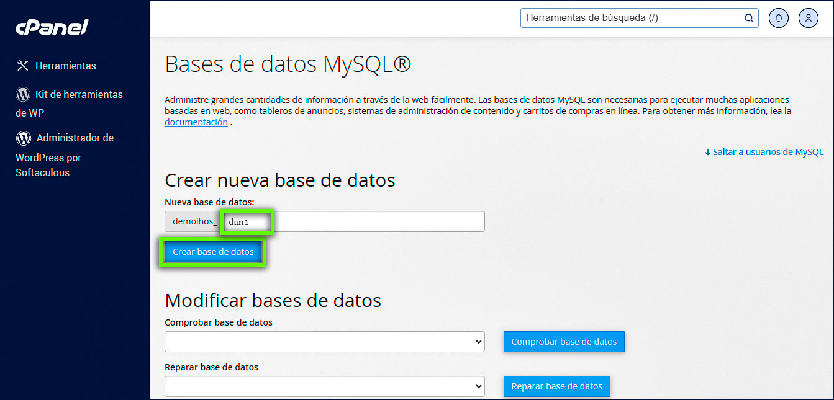Click the down arrow beside Saltar a usuarios
The image size is (834, 400).
[707, 151]
